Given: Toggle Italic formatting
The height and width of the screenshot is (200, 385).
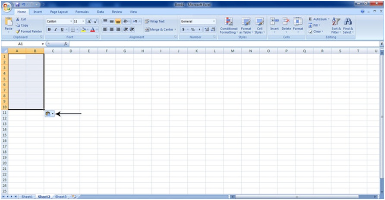Looking at the screenshot, I should click(x=55, y=29).
